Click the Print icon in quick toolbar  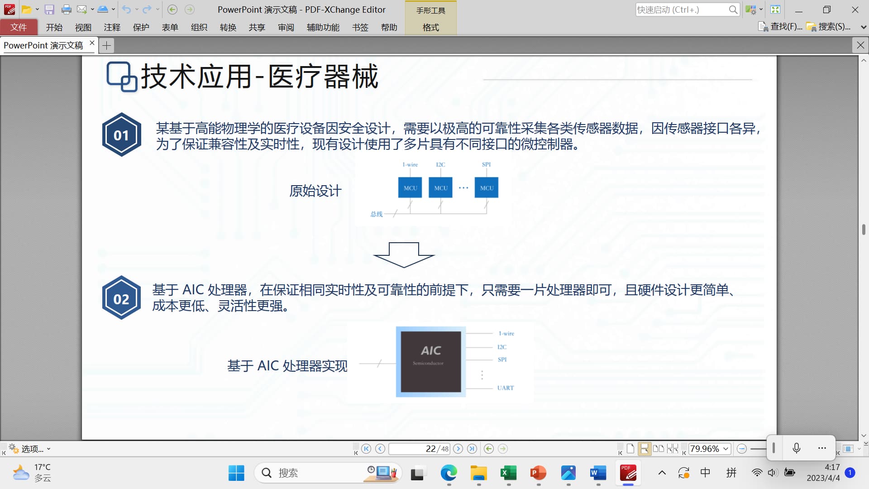pyautogui.click(x=66, y=10)
